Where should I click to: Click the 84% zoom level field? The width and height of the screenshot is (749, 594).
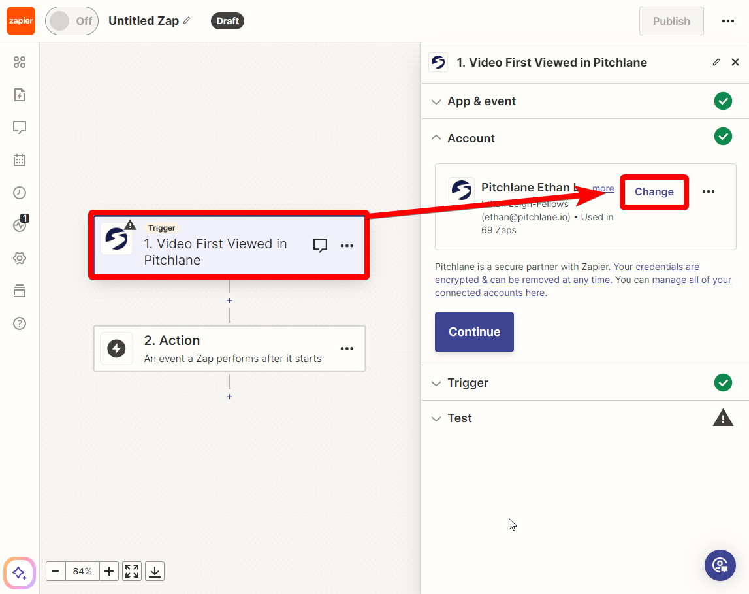click(x=82, y=571)
